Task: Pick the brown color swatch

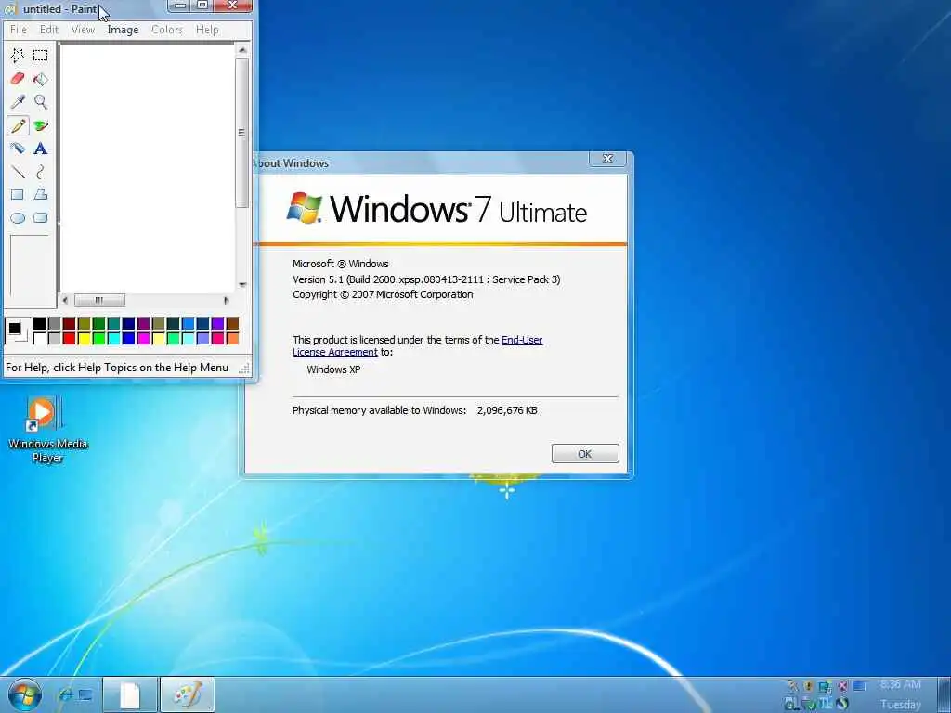Action: click(232, 324)
